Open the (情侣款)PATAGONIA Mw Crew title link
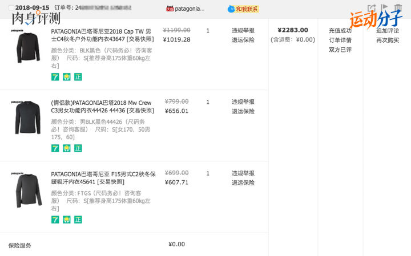Screen dimensions: 411x256 tap(103, 107)
